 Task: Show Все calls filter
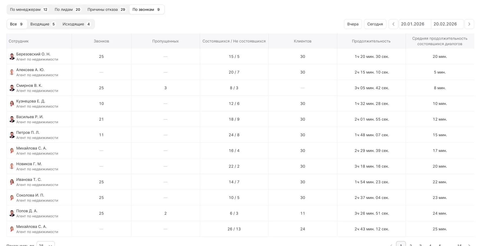[x=17, y=24]
